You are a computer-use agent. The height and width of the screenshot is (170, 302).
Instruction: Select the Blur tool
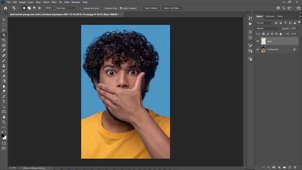(4, 86)
